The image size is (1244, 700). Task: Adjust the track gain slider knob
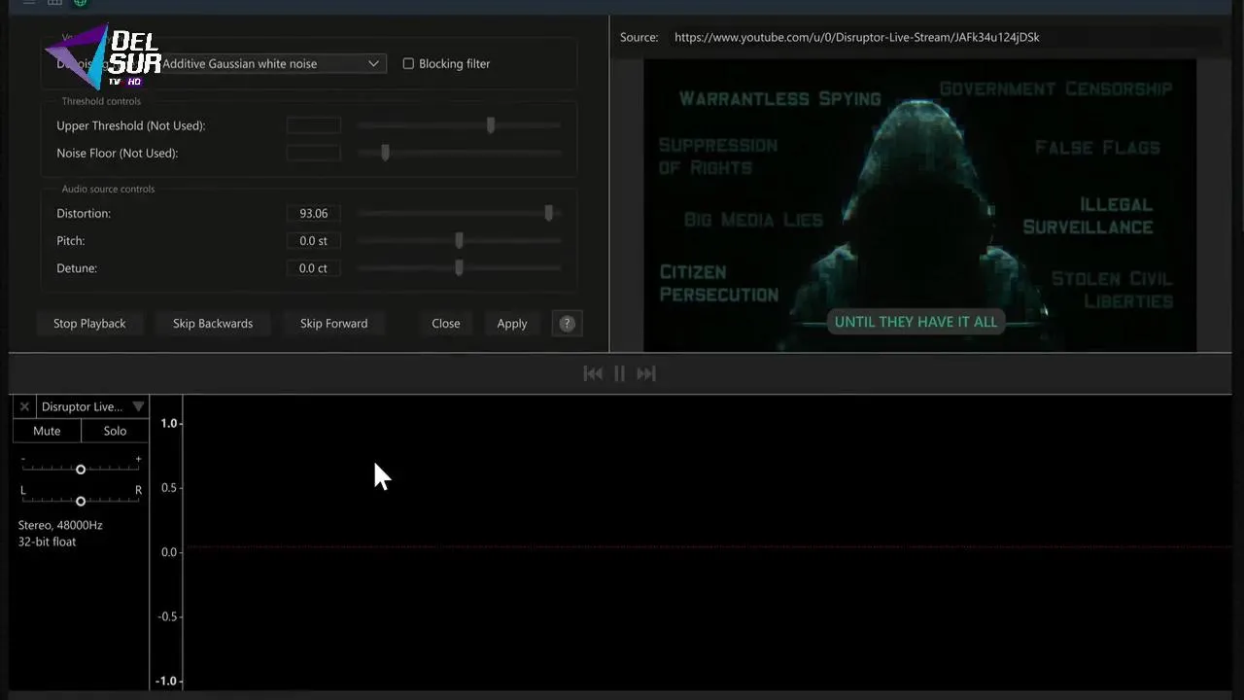click(x=81, y=470)
